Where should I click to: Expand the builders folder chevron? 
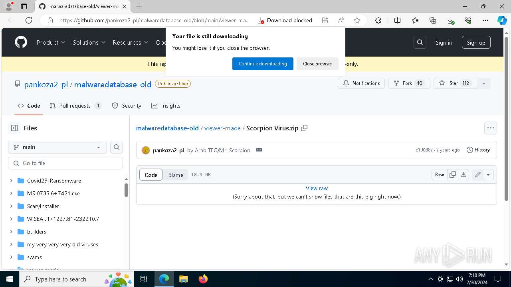11,232
